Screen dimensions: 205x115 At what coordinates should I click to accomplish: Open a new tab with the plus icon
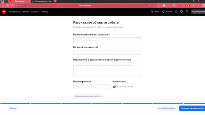pyautogui.click(x=55, y=1)
